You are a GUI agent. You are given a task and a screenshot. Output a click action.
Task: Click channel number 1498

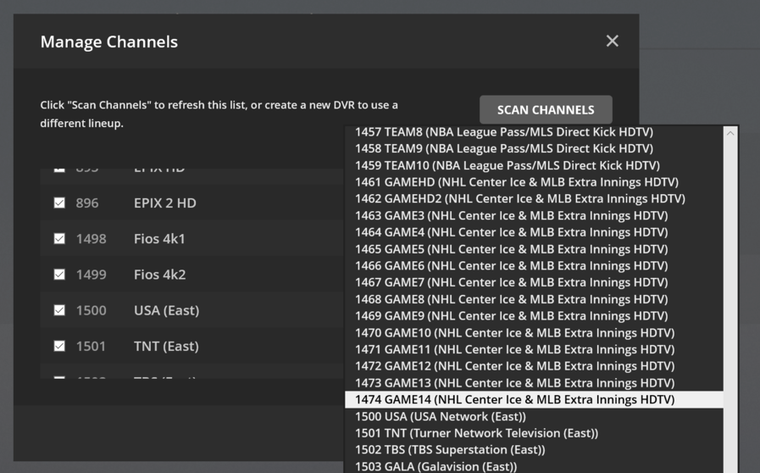tap(92, 239)
